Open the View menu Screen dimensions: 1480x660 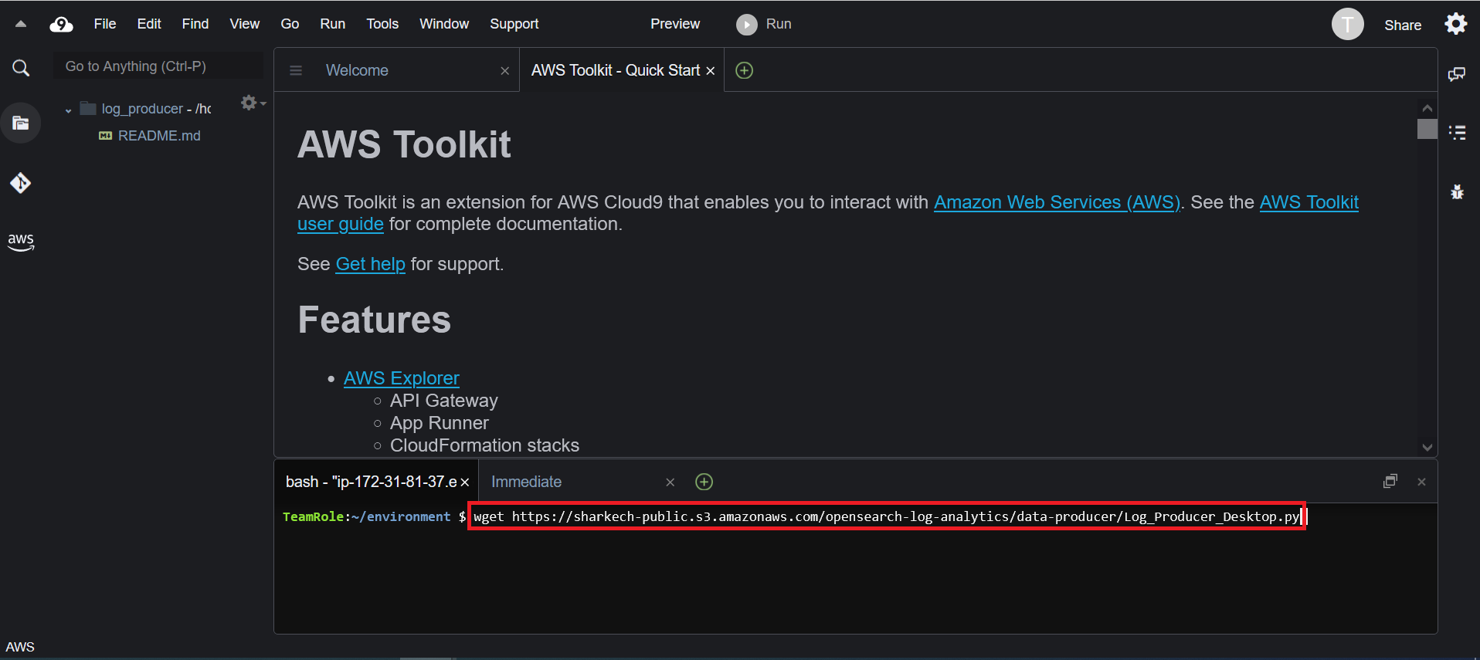244,24
